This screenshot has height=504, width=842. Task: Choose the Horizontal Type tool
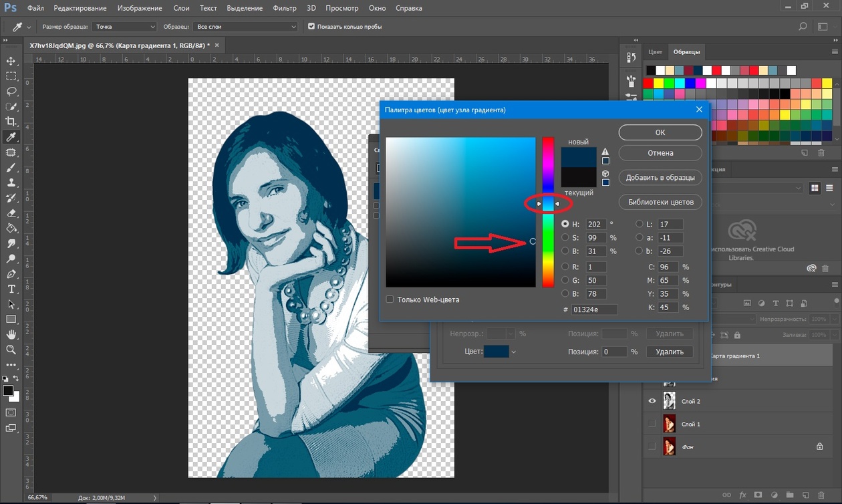tap(11, 289)
